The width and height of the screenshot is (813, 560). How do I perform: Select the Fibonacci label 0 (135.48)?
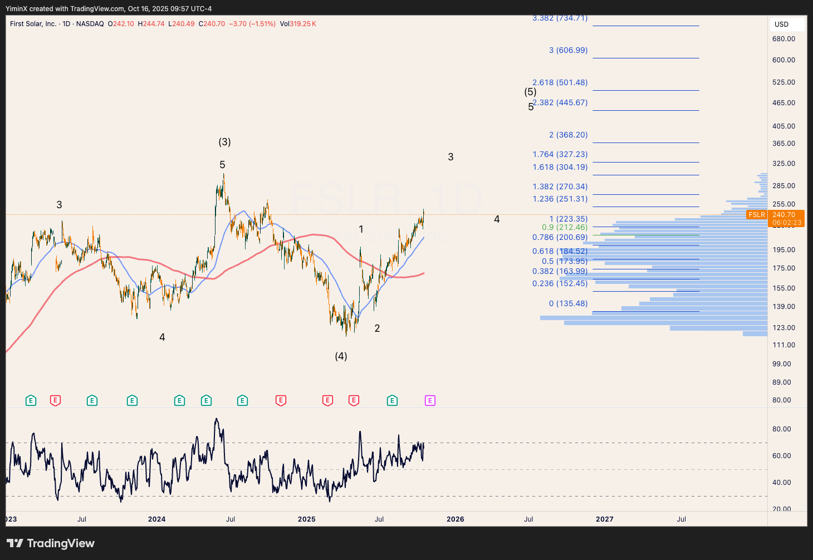point(568,303)
